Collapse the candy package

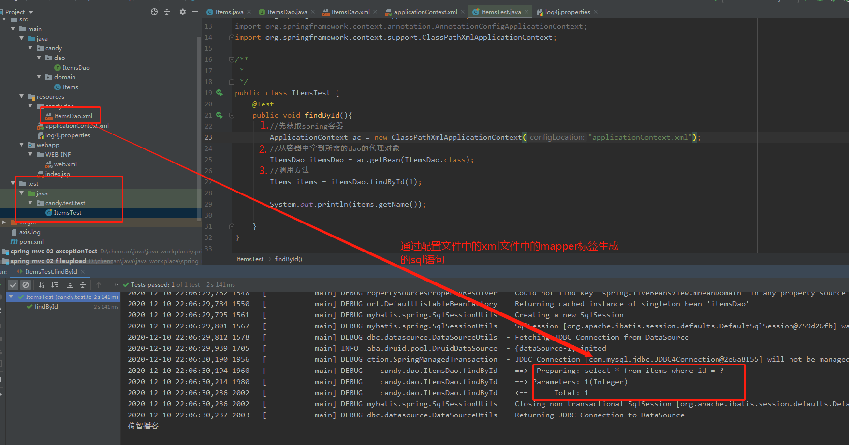coord(30,48)
